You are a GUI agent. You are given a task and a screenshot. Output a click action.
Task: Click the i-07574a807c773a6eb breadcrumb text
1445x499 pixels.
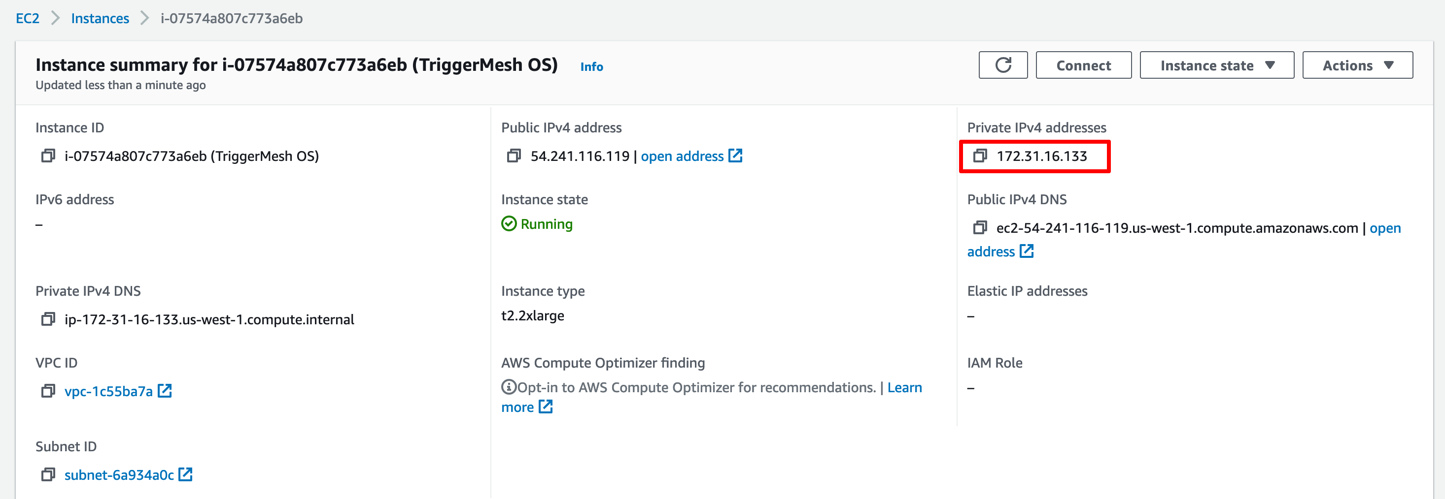[x=232, y=19]
